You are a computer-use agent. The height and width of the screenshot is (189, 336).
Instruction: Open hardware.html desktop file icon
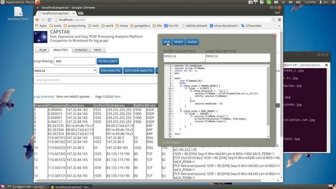[x=18, y=14]
